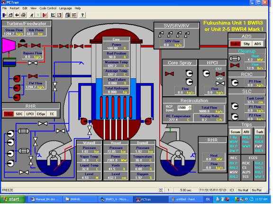Click the red feedwater valve above FW Flow
The height and width of the screenshot is (204, 273).
(x=33, y=76)
